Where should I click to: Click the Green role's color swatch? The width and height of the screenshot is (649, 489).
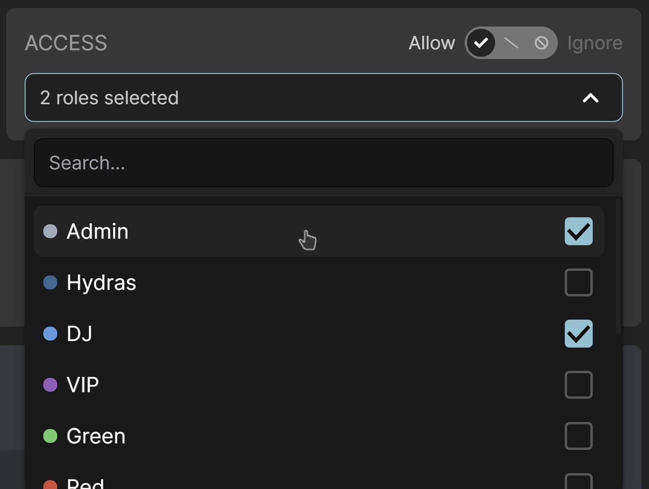coord(50,436)
